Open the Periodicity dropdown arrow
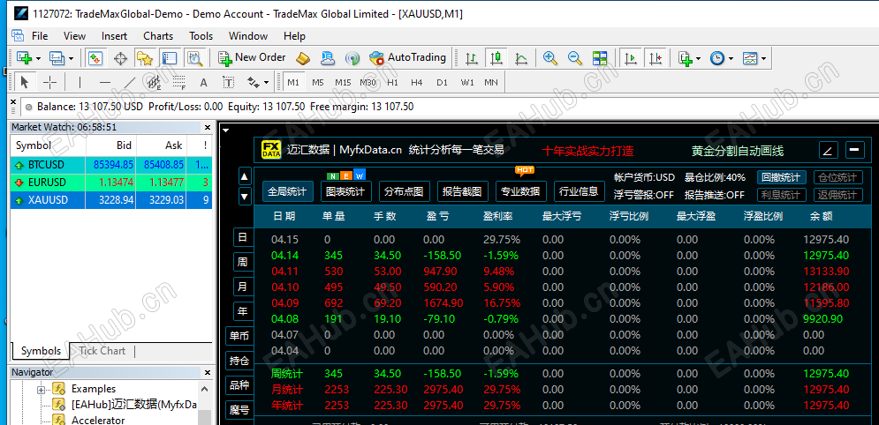Viewport: 879px width, 425px height. pyautogui.click(x=731, y=58)
